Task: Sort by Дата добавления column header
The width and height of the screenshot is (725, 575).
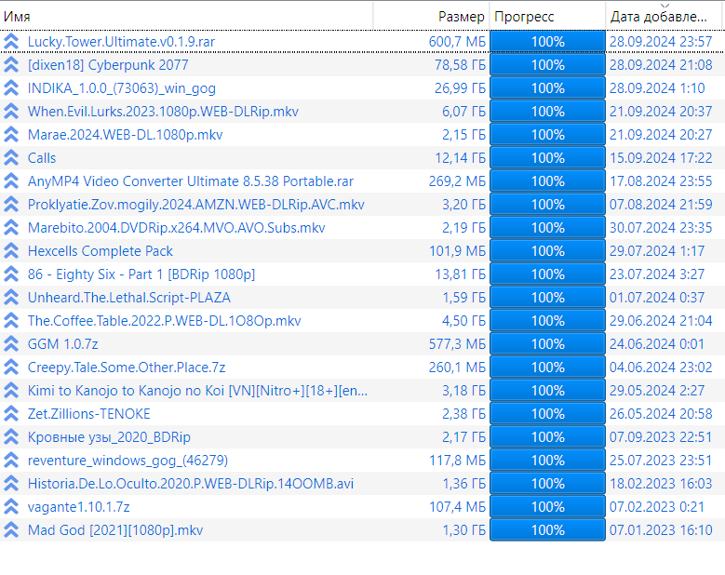Action: pos(664,17)
